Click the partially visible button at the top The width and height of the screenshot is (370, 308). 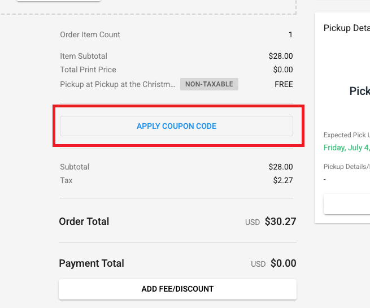pos(59,1)
